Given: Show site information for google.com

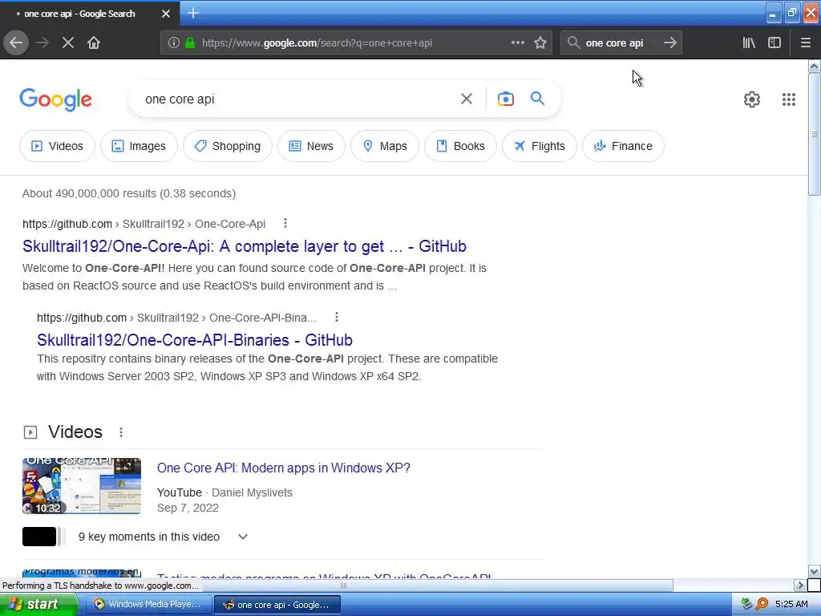Looking at the screenshot, I should click(173, 43).
